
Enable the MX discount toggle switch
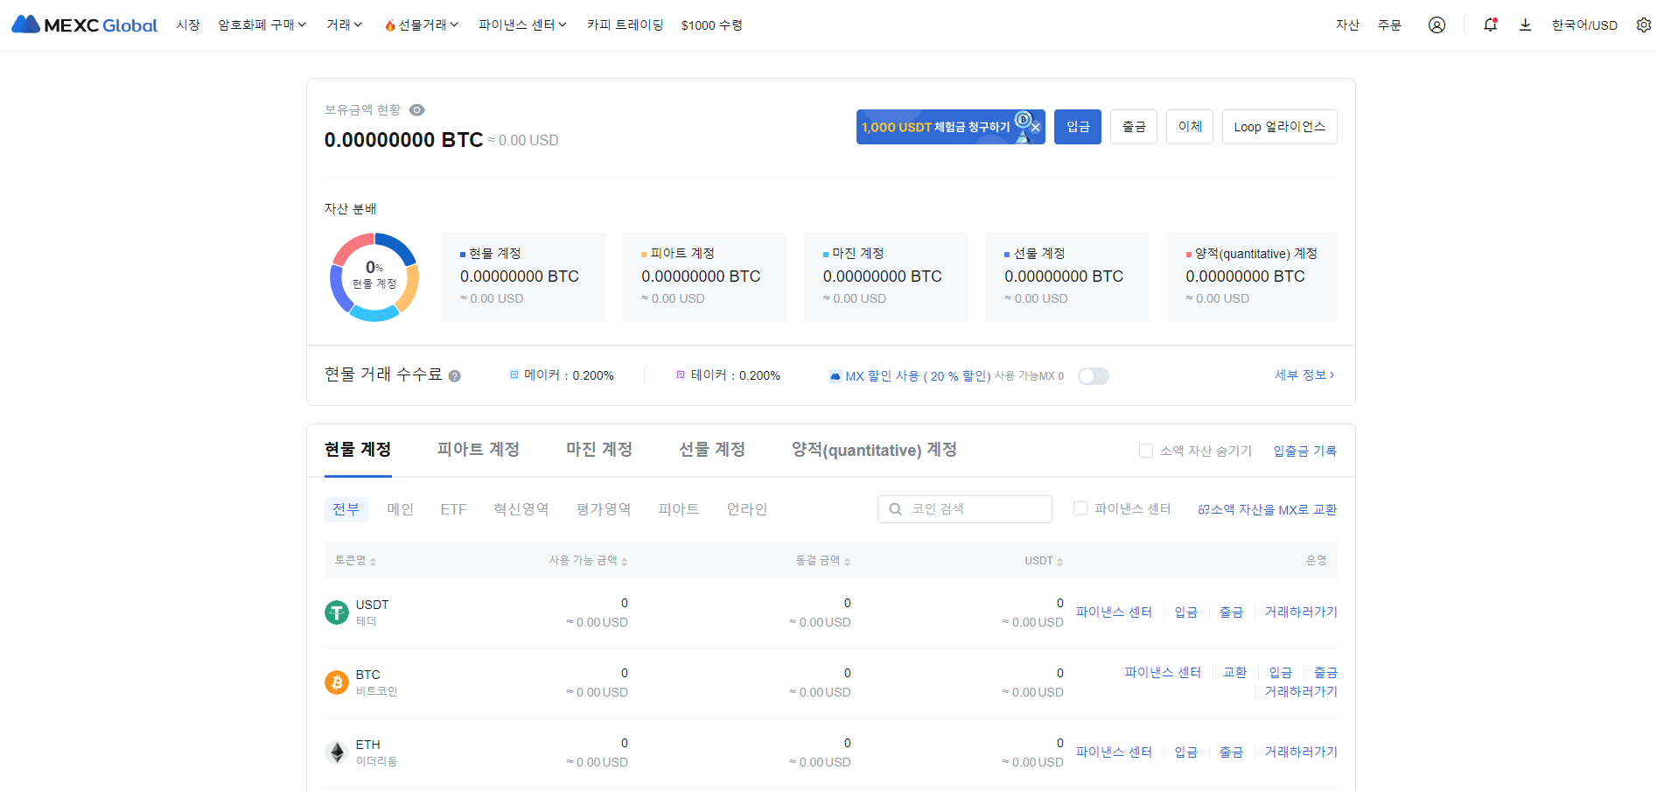pos(1094,376)
